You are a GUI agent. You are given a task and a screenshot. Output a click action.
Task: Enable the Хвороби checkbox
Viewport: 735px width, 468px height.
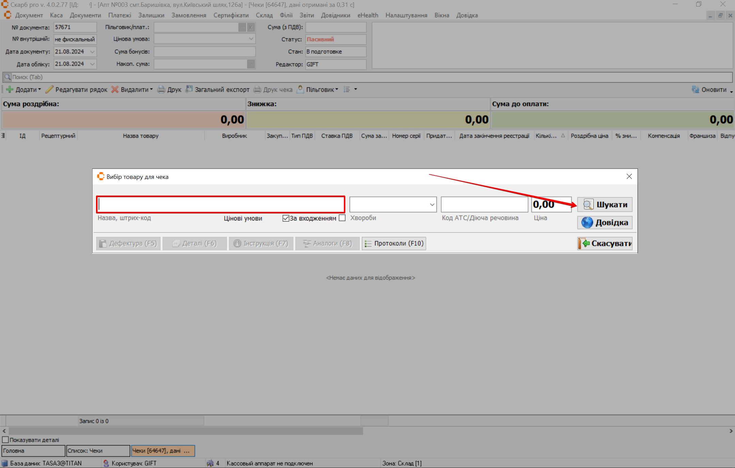(x=342, y=218)
